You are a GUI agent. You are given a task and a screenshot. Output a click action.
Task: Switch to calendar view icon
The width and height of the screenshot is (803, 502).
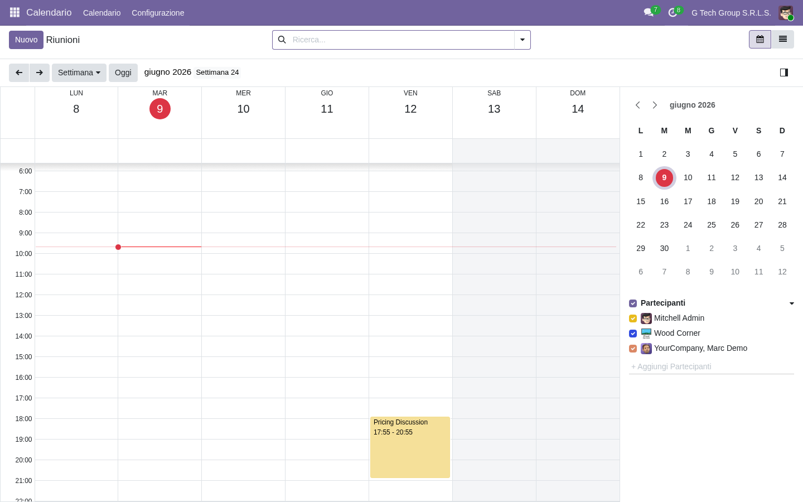coord(760,40)
